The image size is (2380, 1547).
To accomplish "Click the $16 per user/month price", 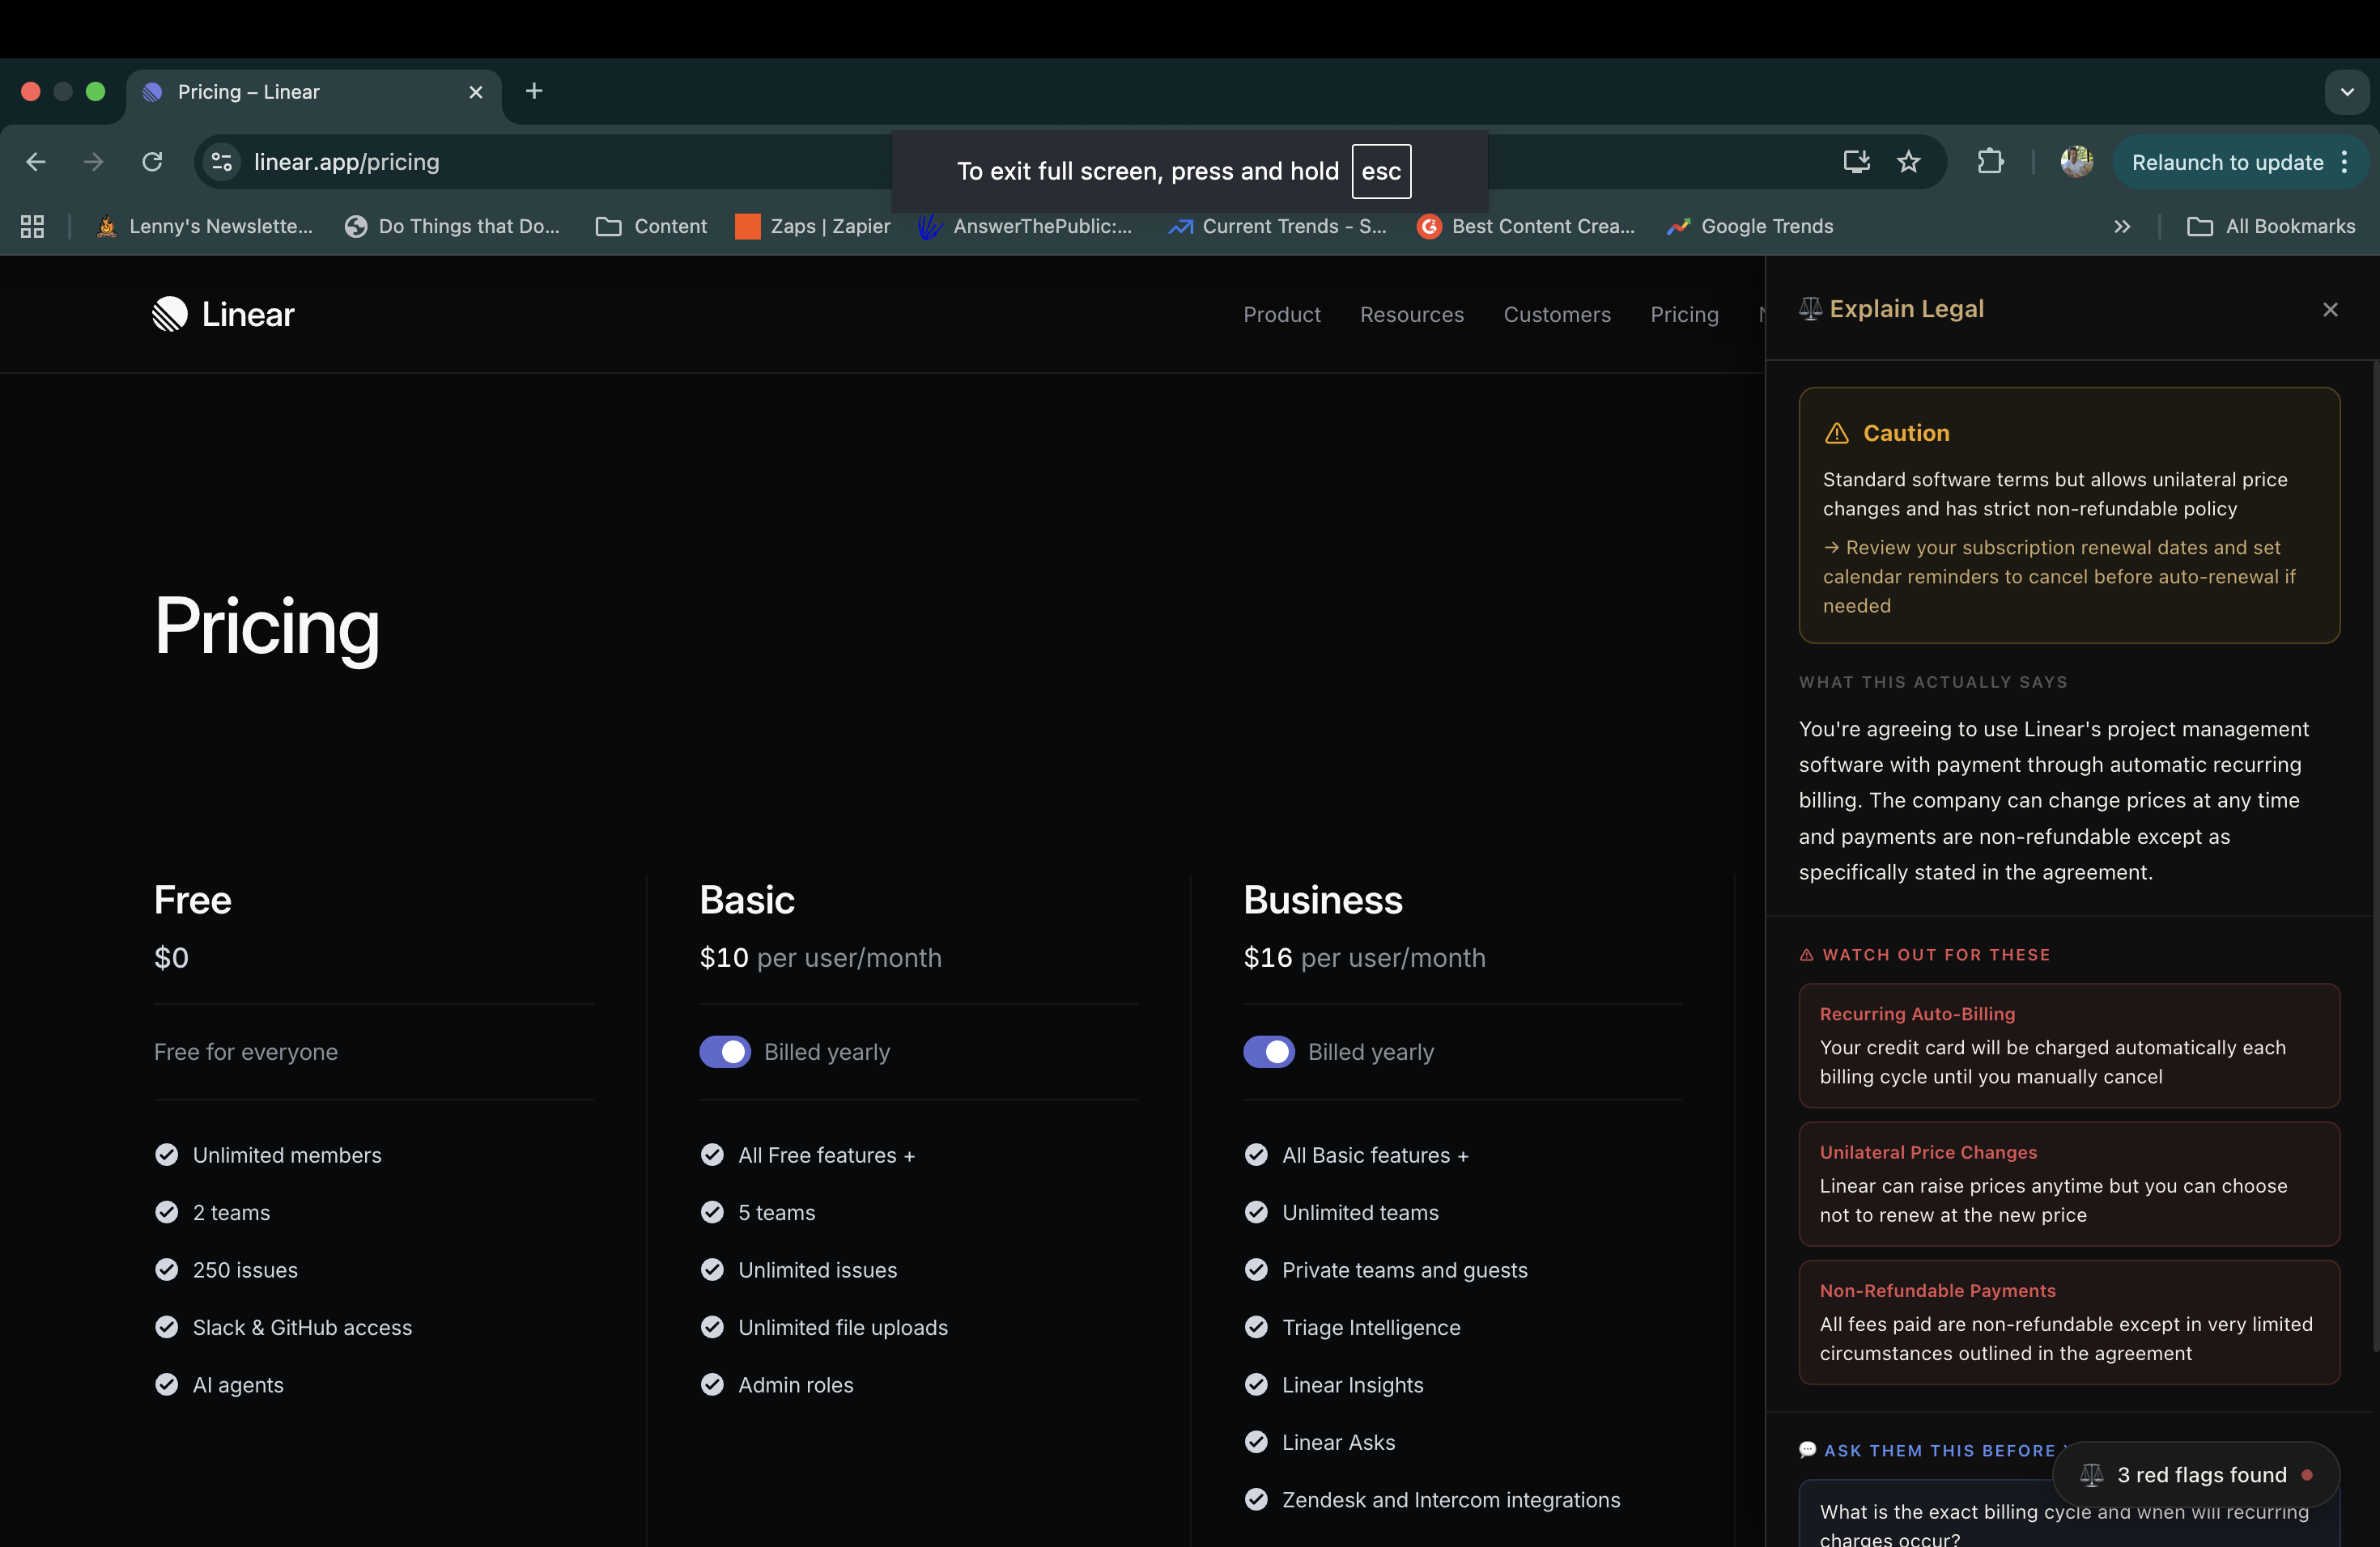I will pyautogui.click(x=1364, y=957).
